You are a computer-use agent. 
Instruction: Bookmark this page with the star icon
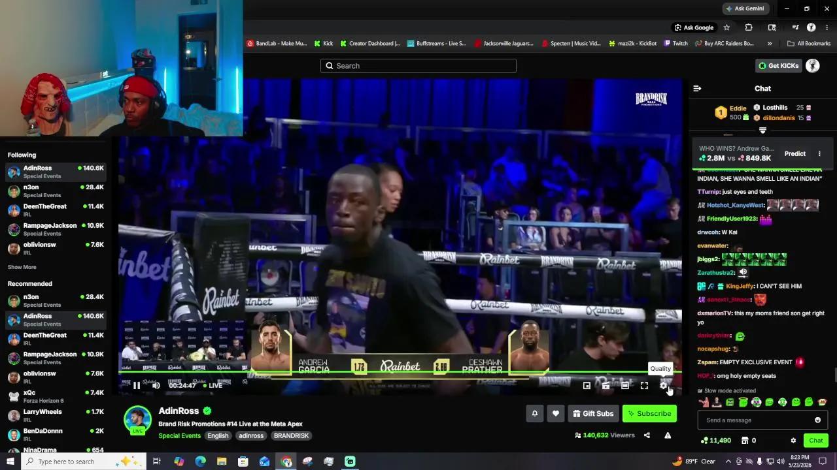click(x=726, y=27)
